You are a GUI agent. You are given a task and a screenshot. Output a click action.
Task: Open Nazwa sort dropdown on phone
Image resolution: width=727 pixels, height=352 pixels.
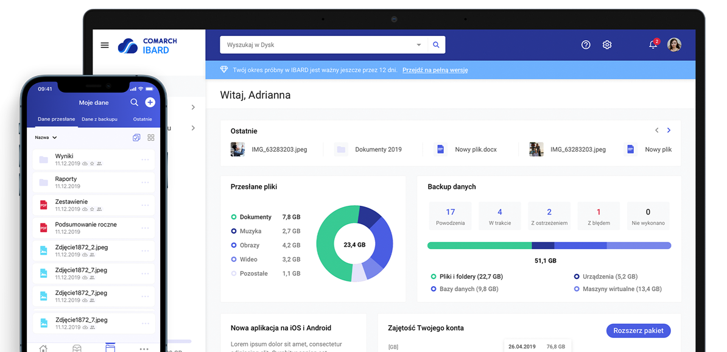click(46, 138)
